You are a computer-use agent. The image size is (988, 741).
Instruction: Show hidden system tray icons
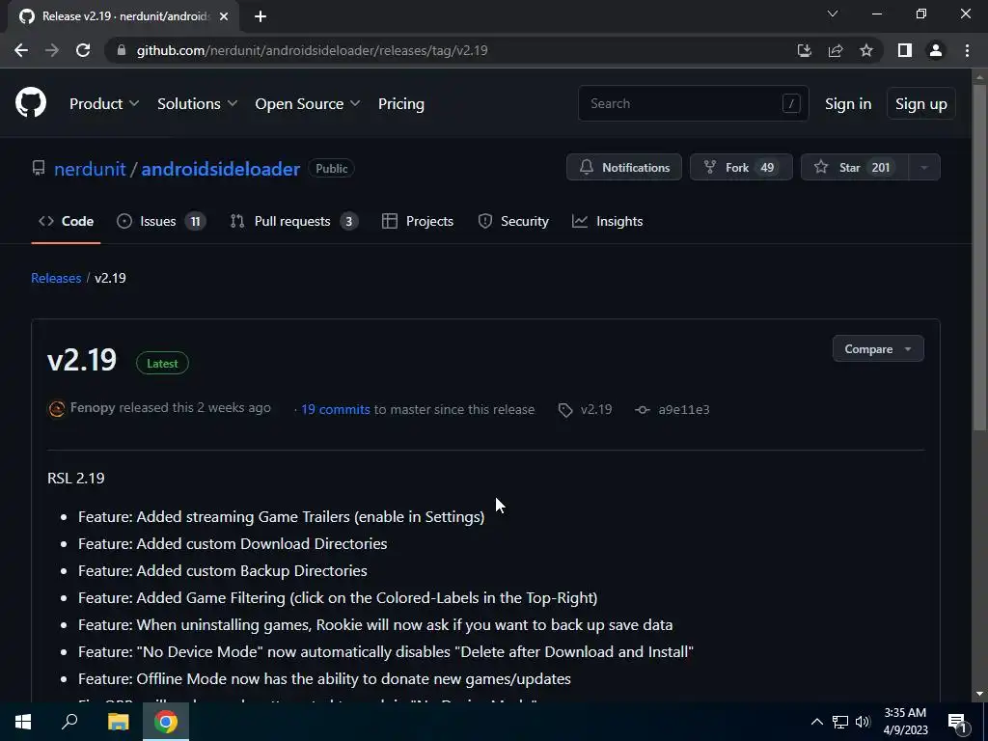pyautogui.click(x=816, y=722)
